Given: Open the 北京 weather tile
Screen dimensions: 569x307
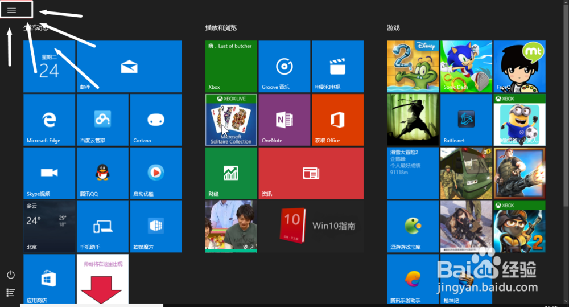Looking at the screenshot, I should point(50,227).
